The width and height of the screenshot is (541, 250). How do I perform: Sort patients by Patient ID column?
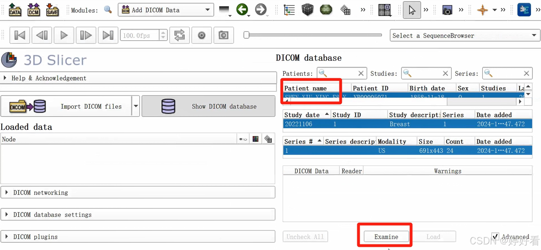click(379, 88)
